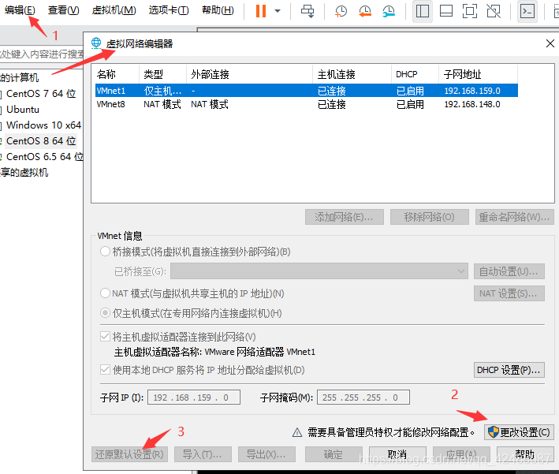Select Windows 10 x64 in library
559x474 pixels.
(x=43, y=125)
